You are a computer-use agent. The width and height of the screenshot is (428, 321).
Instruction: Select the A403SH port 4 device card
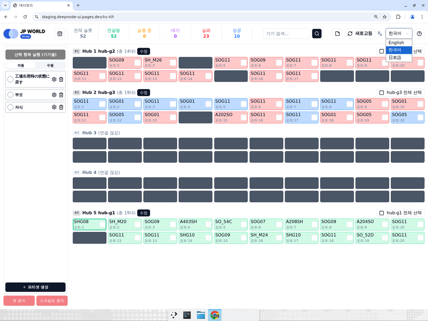point(196,224)
